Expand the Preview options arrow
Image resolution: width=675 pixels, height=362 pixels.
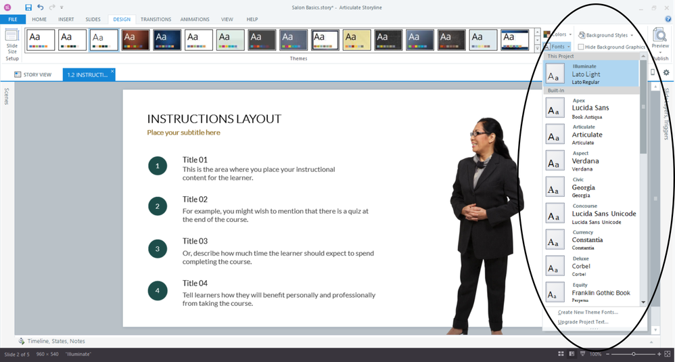click(x=660, y=53)
